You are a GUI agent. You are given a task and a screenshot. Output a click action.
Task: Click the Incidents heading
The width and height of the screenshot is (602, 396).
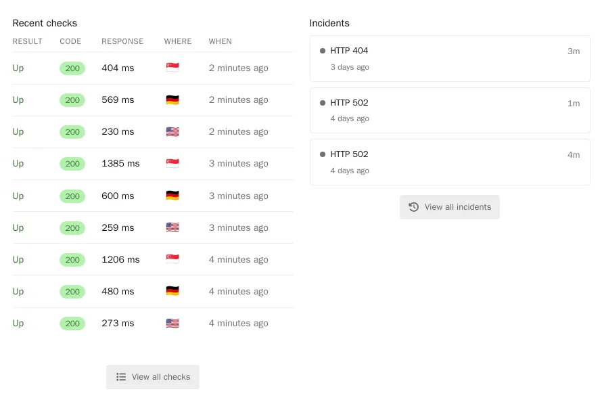(329, 24)
